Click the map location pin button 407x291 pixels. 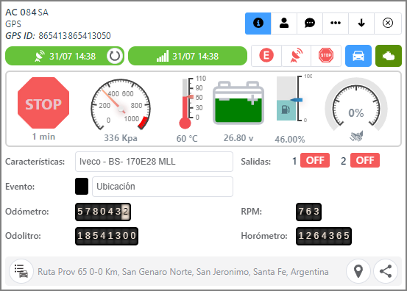(358, 271)
